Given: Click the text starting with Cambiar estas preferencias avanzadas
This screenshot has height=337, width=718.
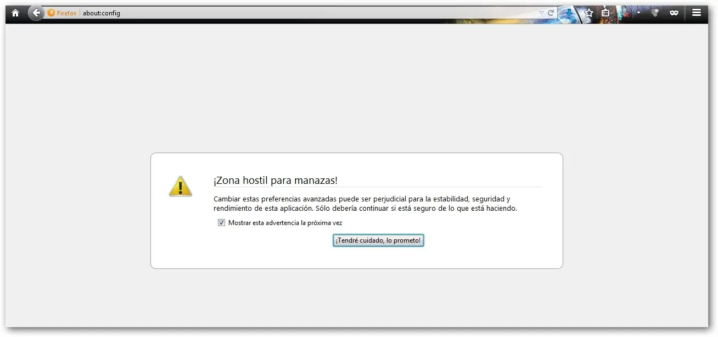Looking at the screenshot, I should click(366, 204).
